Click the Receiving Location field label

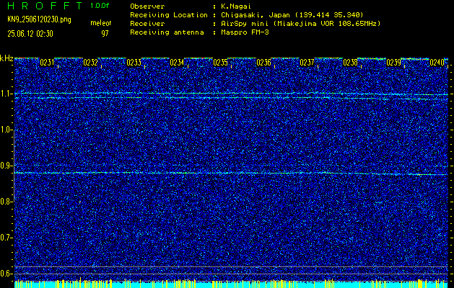169,14
